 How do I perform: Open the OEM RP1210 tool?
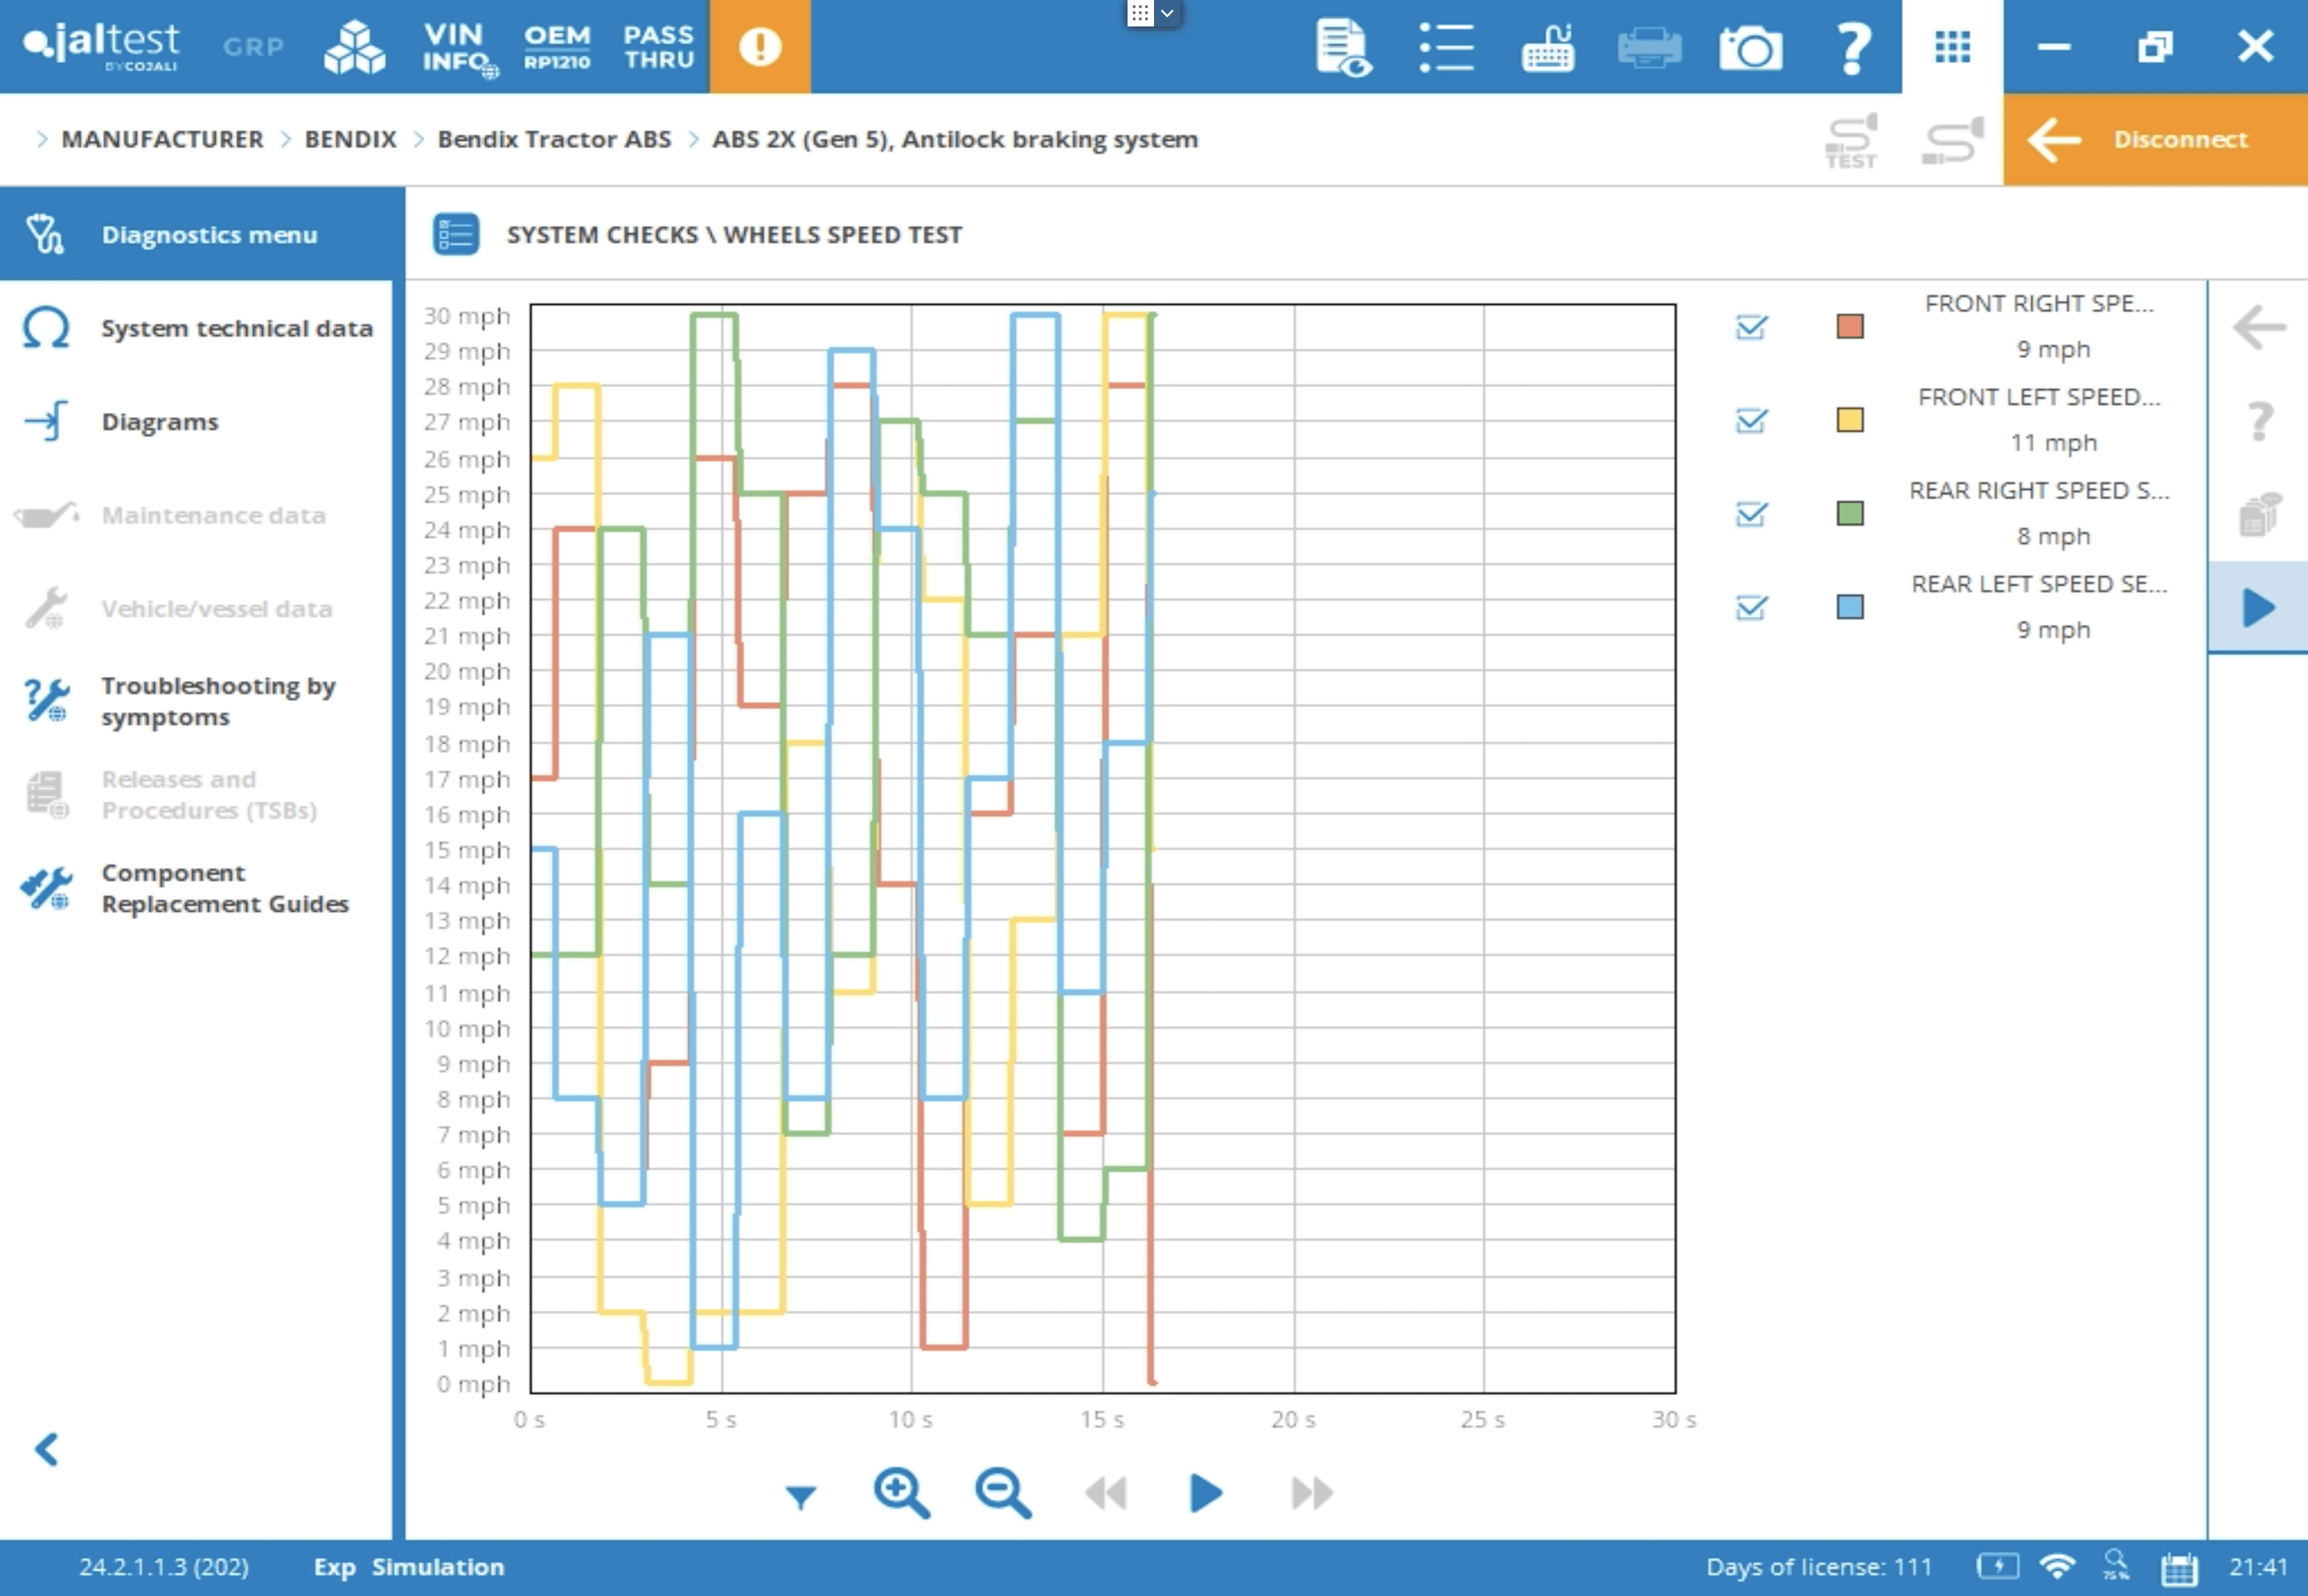click(x=557, y=47)
